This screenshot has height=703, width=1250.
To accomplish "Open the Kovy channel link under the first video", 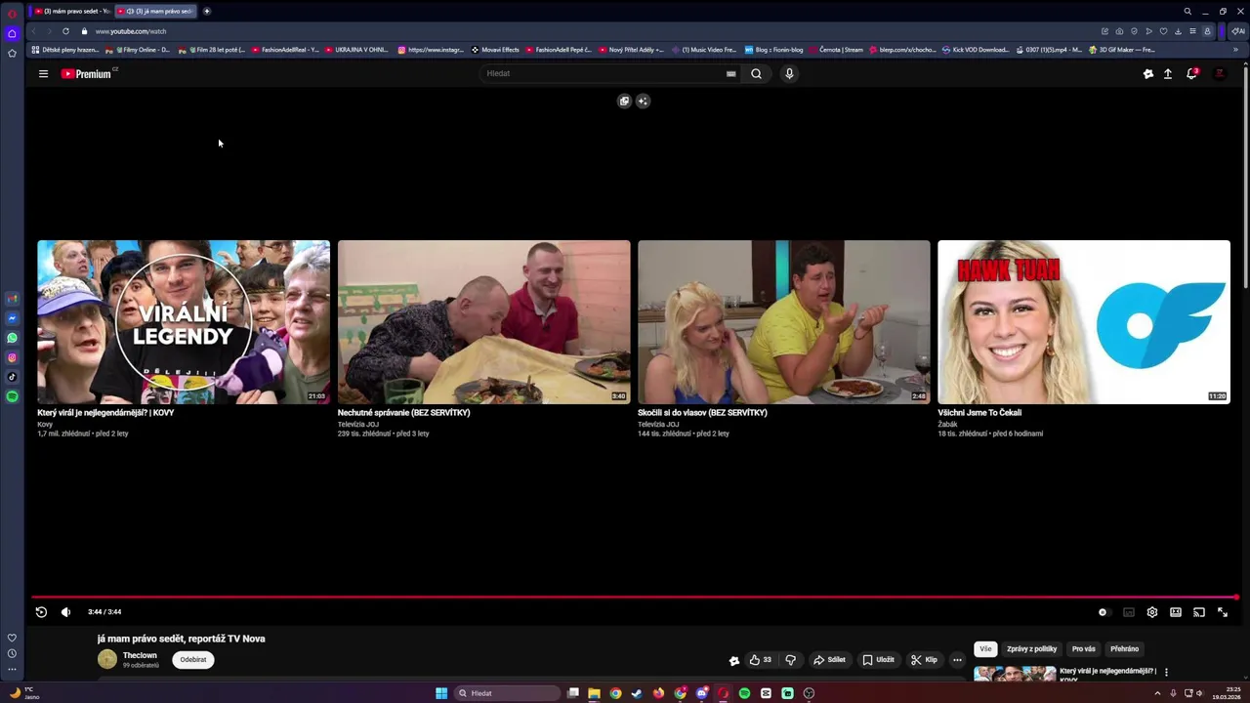I will (x=45, y=424).
